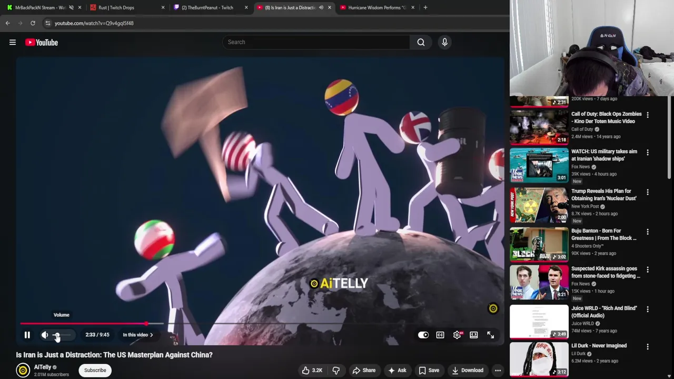Click the New York Post channel name
Screen dimensions: 674x379
click(586, 206)
